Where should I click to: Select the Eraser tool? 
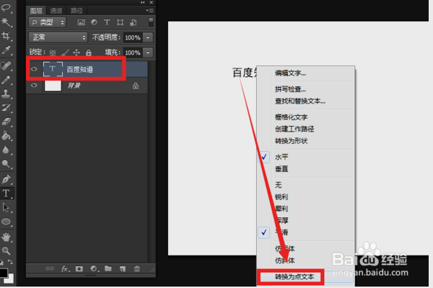pyautogui.click(x=6, y=122)
